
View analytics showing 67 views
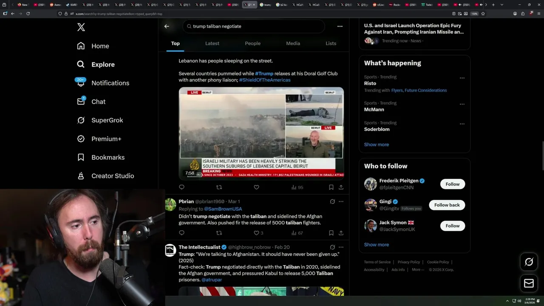297,233
